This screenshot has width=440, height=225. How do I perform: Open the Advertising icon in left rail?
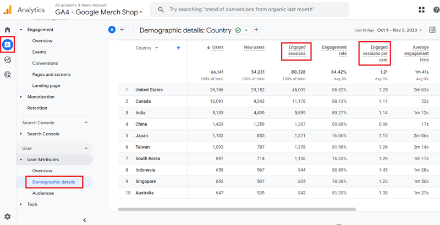tap(8, 74)
